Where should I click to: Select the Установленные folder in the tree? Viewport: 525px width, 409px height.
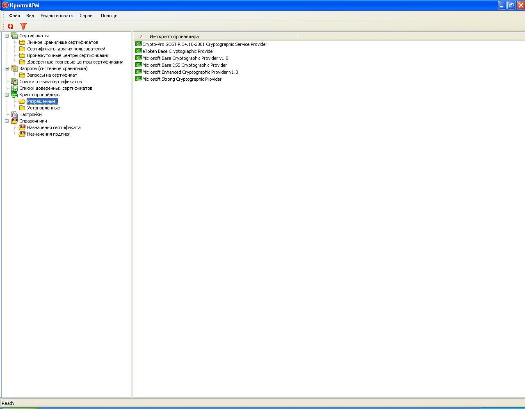coord(43,108)
